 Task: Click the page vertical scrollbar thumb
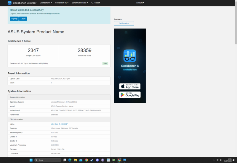tap(236, 23)
